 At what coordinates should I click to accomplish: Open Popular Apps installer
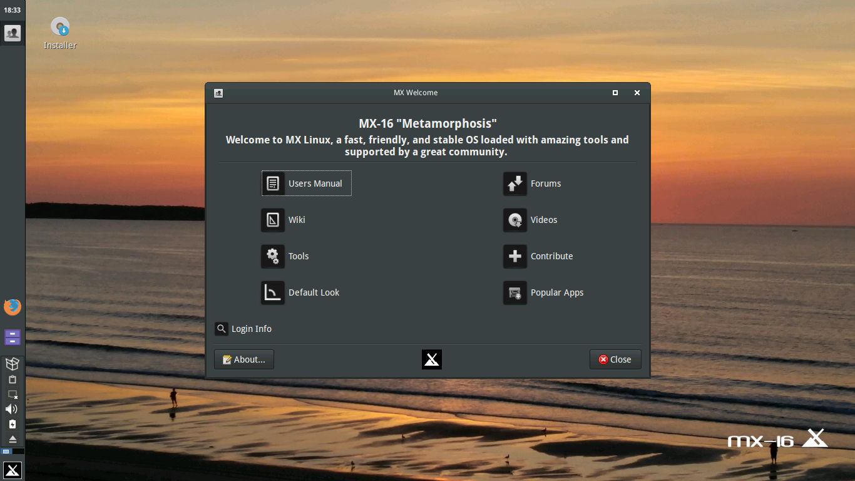[x=543, y=292]
